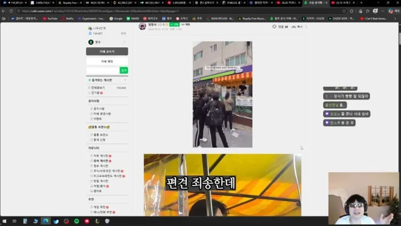Expand the favorite boards dropdown arrow
Screen dimensions: 401x226
pyautogui.click(x=125, y=80)
